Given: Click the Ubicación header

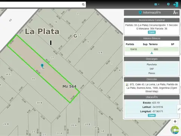Looking at the screenshot, I should coord(152,97).
